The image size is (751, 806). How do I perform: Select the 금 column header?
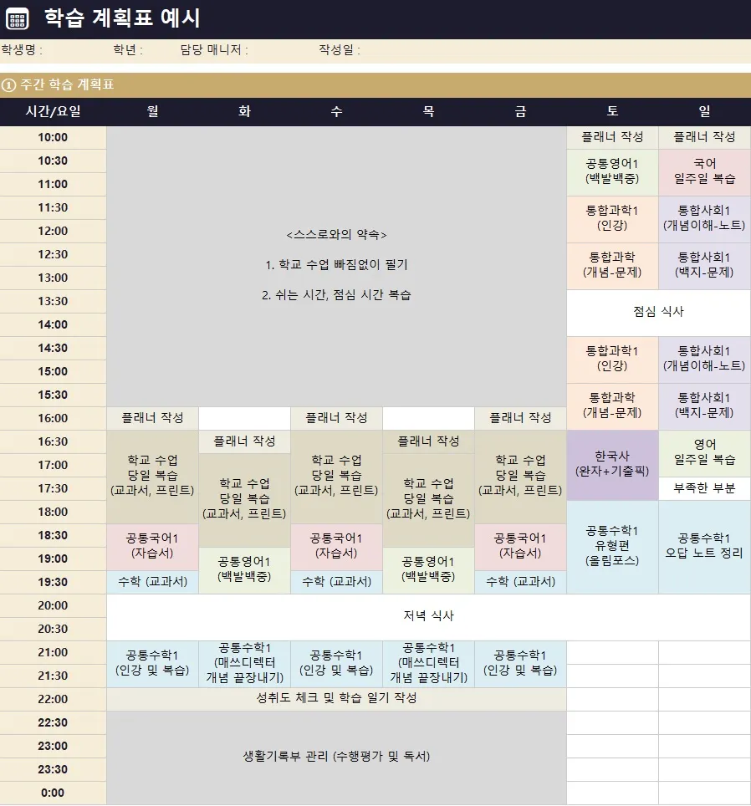coord(521,111)
